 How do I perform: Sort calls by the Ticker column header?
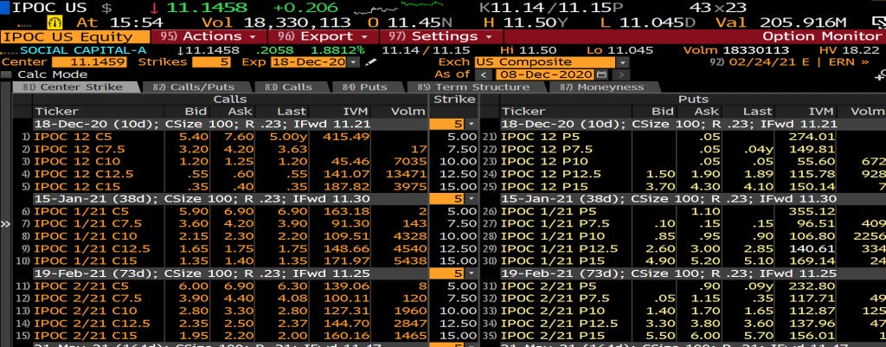[55, 112]
